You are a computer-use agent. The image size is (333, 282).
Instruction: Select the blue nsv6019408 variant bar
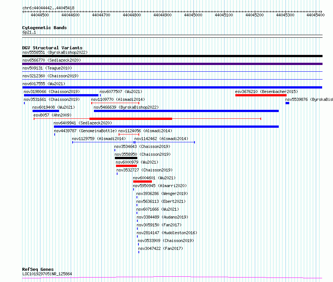pos(46,111)
